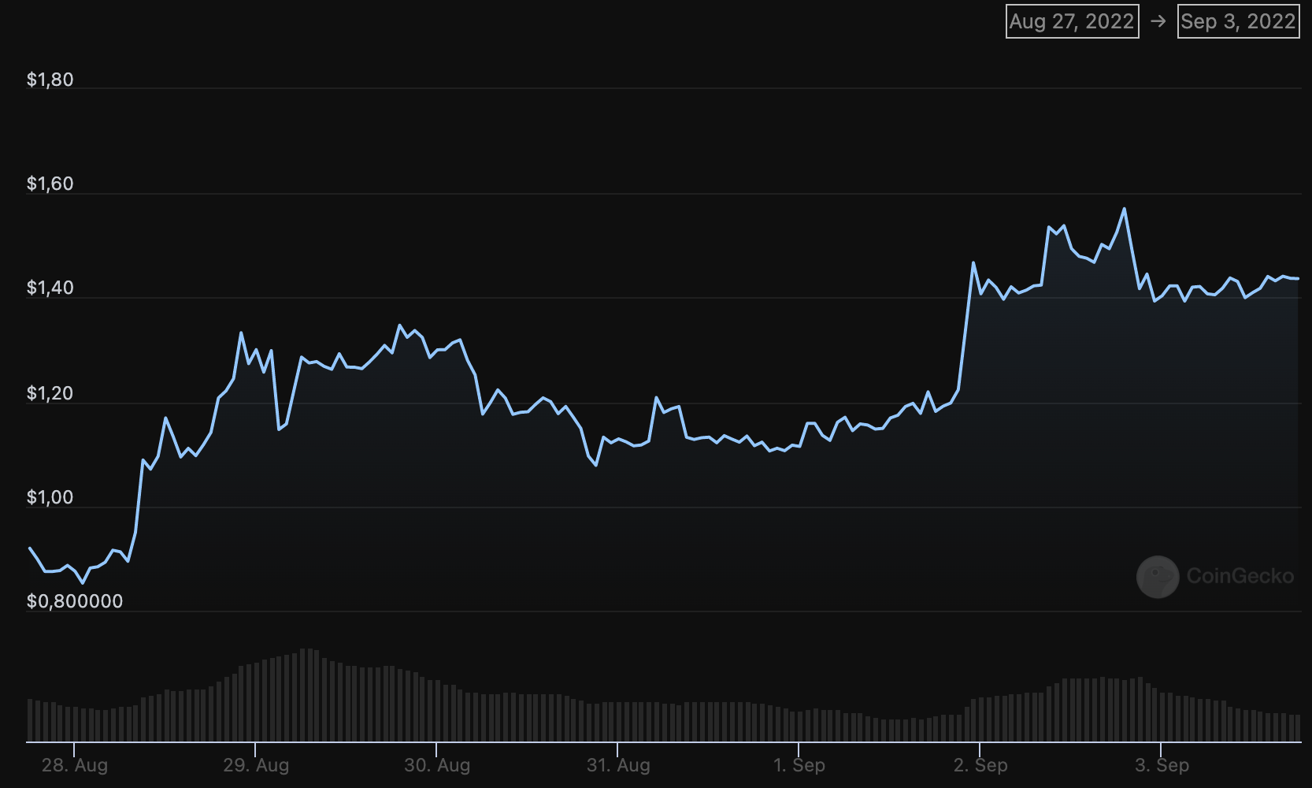Image resolution: width=1312 pixels, height=788 pixels.
Task: Select the 31. Aug date label
Action: coord(618,765)
